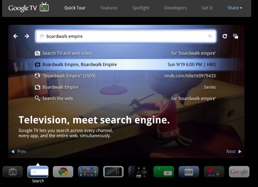Screen dimensions: 258x187
Task: Open the Spotlight tab
Action: pos(141,8)
